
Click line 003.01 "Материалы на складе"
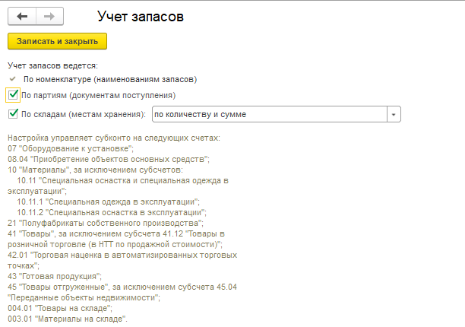(68, 319)
